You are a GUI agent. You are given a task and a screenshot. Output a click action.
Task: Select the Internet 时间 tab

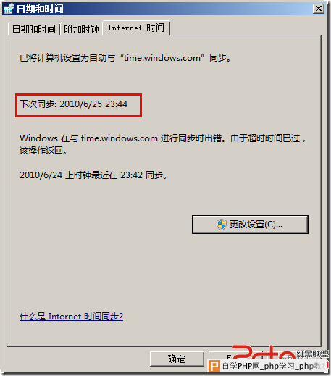[x=136, y=28]
